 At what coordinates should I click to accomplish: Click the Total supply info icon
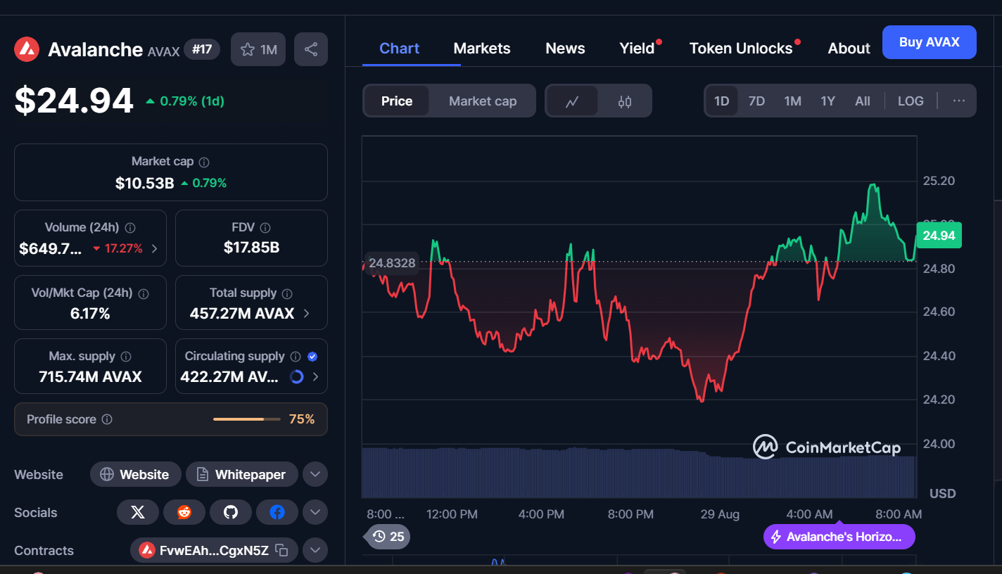tap(287, 293)
